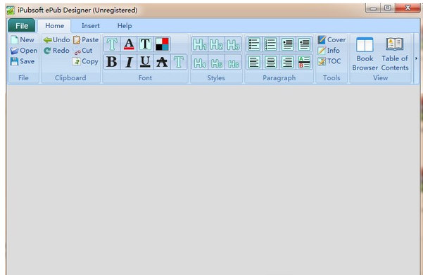Apply the H4 heading style
Screen dimensions: 423x275
click(x=200, y=63)
